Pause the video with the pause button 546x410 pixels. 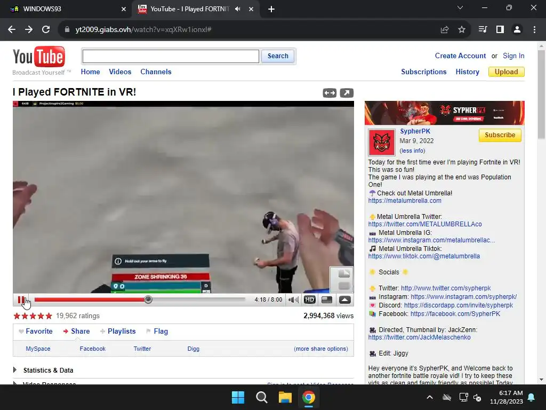pyautogui.click(x=21, y=299)
